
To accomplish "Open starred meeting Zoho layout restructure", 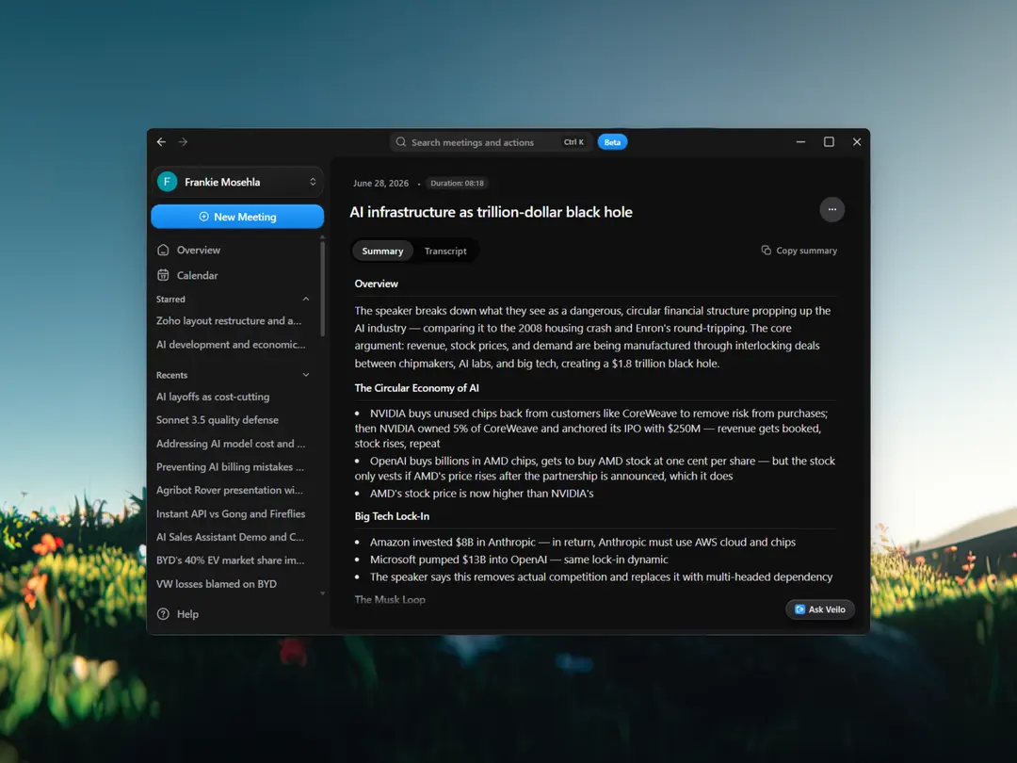I will point(229,320).
